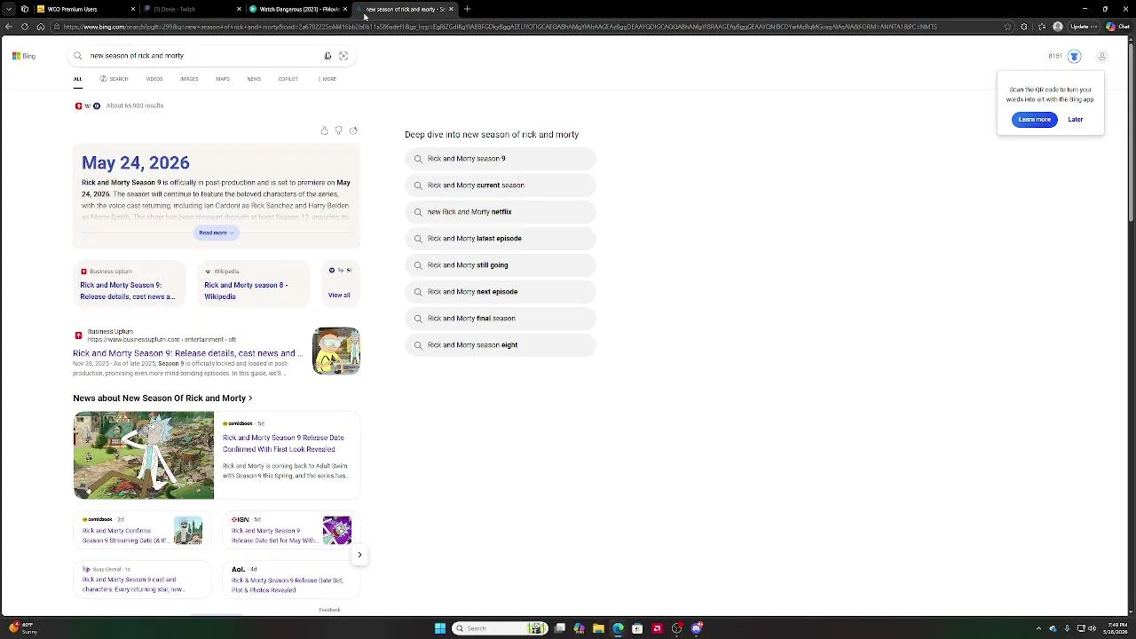Dislike the answer with thumbs down
1136x639 pixels.
tap(338, 130)
